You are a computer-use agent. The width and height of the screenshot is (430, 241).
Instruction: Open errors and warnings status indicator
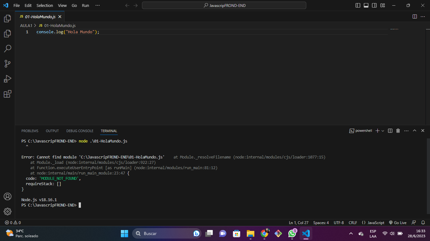[x=13, y=222]
